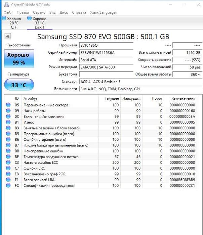This screenshot has height=235, width=203.
Task: Open the Справка menu
Action: [x=79, y=12]
